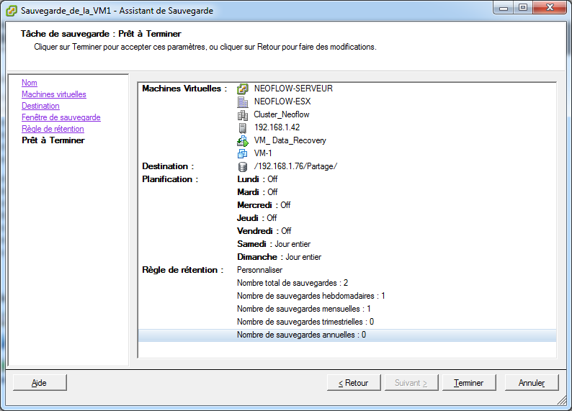This screenshot has width=572, height=411.
Task: Select the NEOFLOW-SERVEUR text
Action: [x=293, y=89]
